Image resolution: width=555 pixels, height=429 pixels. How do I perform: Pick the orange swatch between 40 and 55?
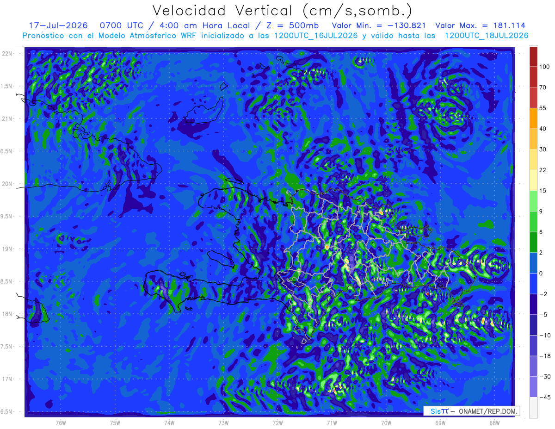click(533, 118)
